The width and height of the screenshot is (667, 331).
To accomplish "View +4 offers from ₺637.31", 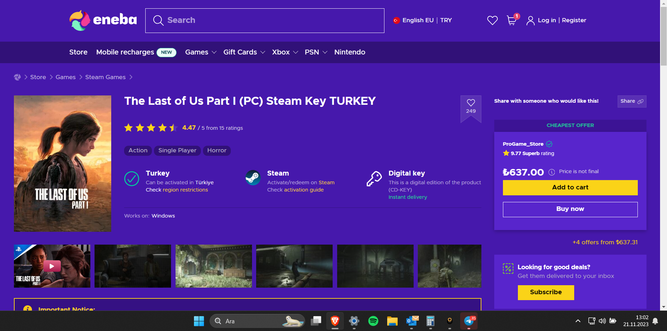I will tap(605, 242).
